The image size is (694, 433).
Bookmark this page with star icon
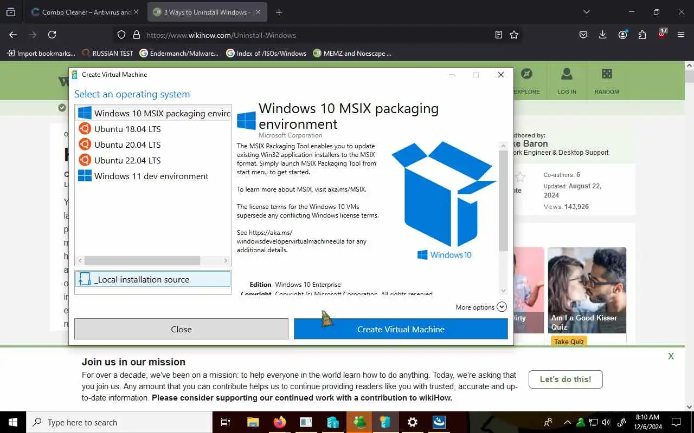[514, 35]
